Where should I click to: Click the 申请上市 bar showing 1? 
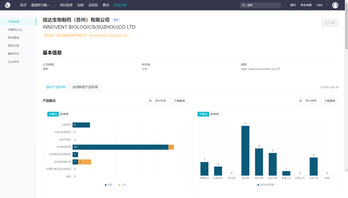click(286, 173)
